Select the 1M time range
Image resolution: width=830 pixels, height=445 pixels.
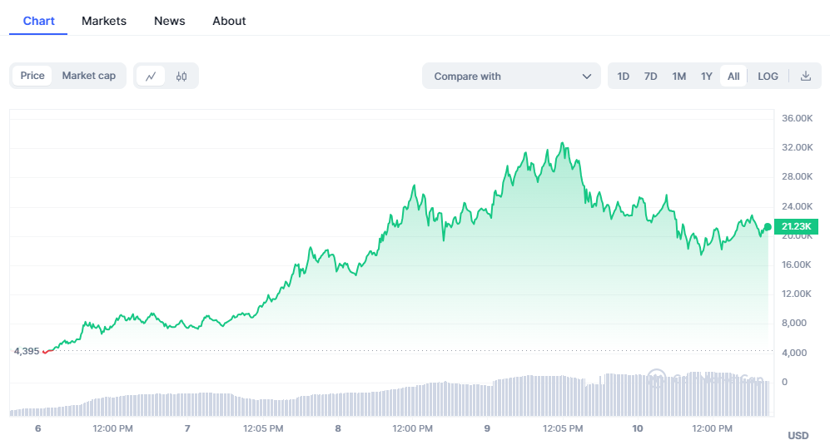678,76
